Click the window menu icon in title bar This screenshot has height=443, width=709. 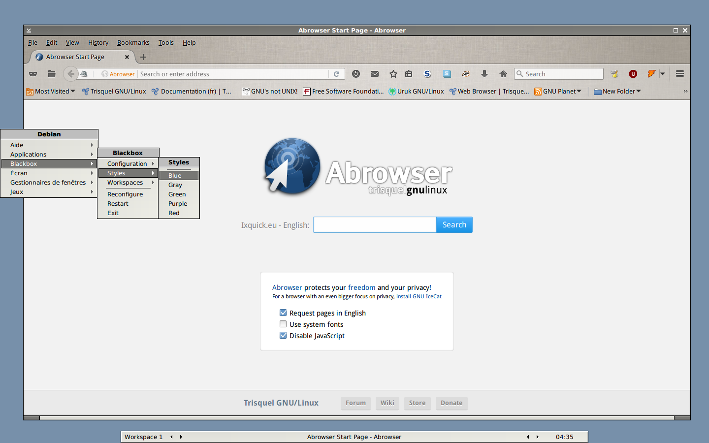[x=29, y=30]
